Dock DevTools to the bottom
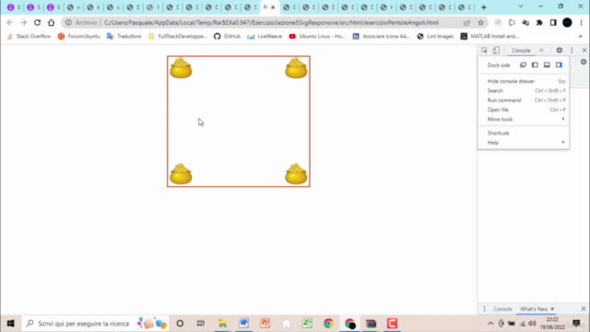Viewport: 590px width, 332px height. coord(547,65)
